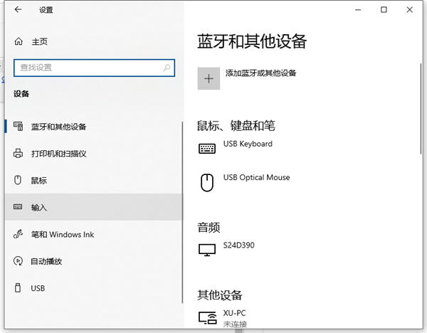Click the XU-PC device icon
Image resolution: width=427 pixels, height=333 pixels.
click(208, 318)
